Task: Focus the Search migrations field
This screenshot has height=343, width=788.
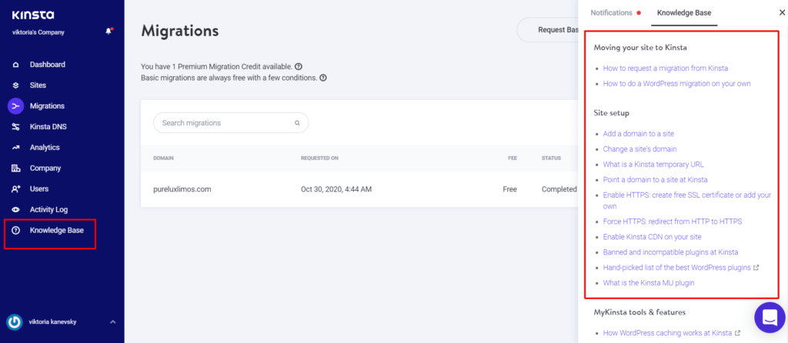Action: (x=231, y=122)
